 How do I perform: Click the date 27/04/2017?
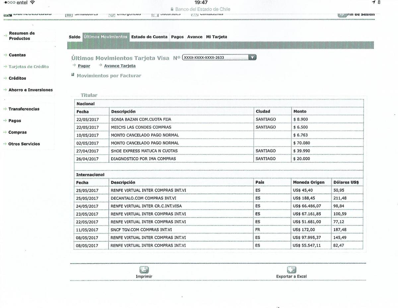(x=87, y=151)
